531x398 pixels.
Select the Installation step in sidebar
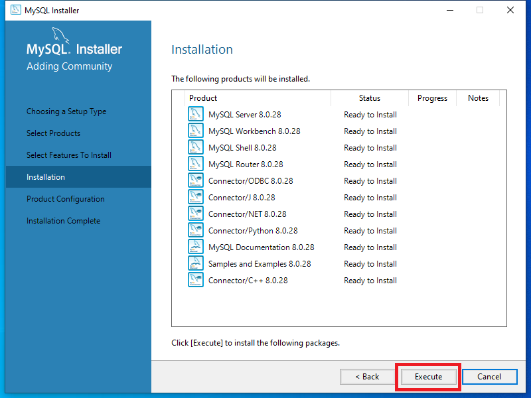[78, 176]
